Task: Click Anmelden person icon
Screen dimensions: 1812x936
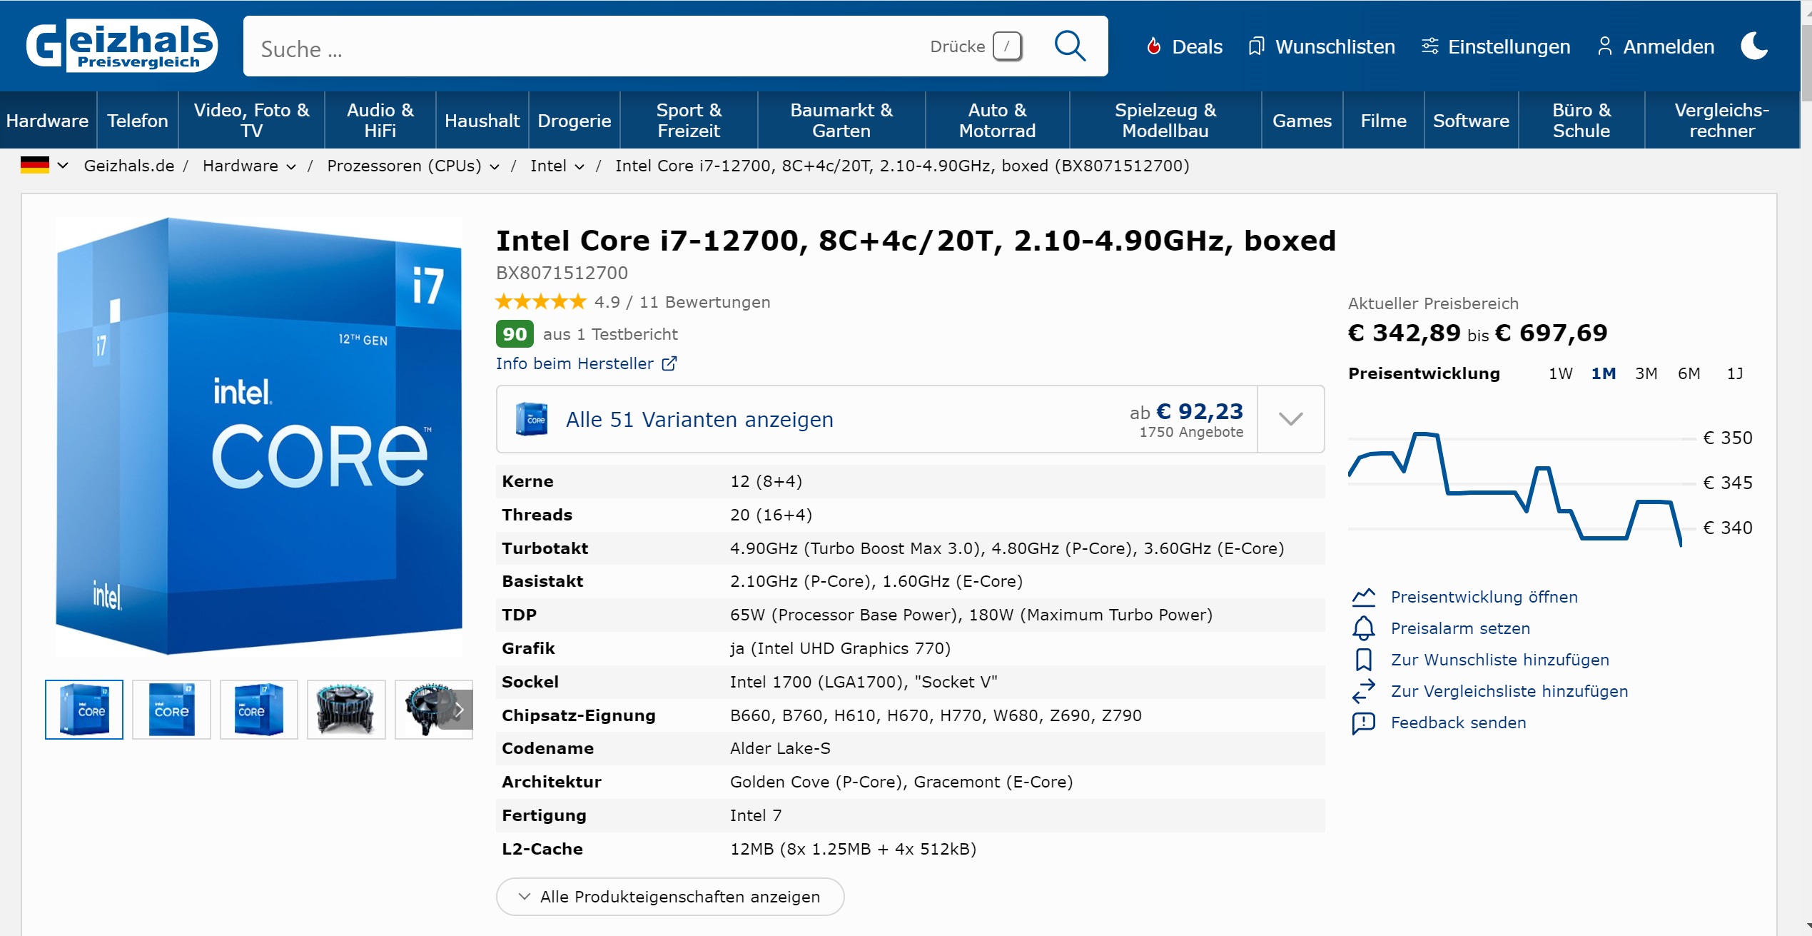Action: [x=1604, y=47]
